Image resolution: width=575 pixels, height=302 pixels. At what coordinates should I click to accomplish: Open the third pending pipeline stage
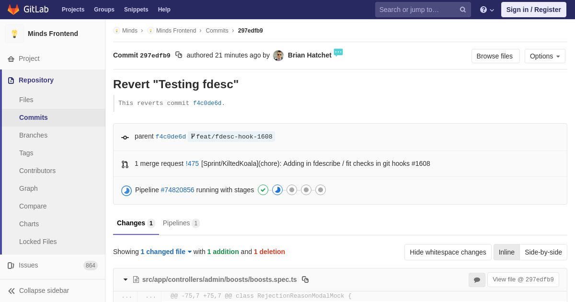tap(292, 190)
